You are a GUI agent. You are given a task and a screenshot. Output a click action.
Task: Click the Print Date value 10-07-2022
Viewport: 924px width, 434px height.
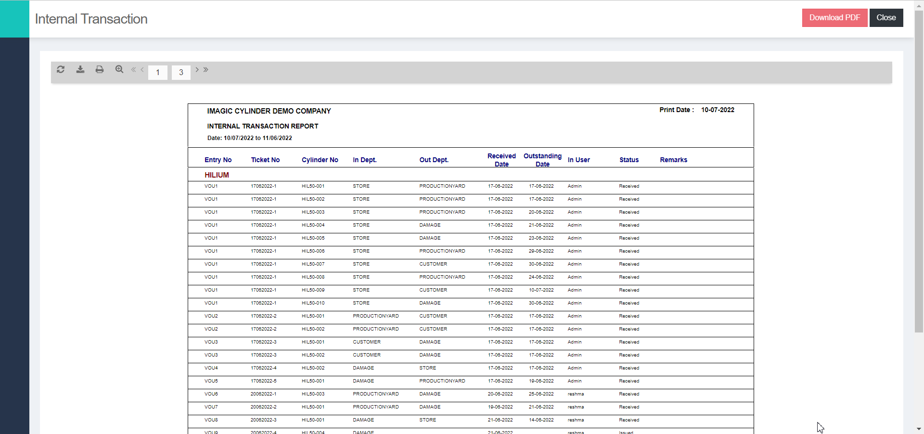[718, 110]
